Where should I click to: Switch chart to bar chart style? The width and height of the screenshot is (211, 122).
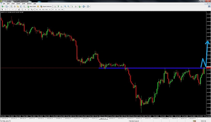click(x=55, y=6)
